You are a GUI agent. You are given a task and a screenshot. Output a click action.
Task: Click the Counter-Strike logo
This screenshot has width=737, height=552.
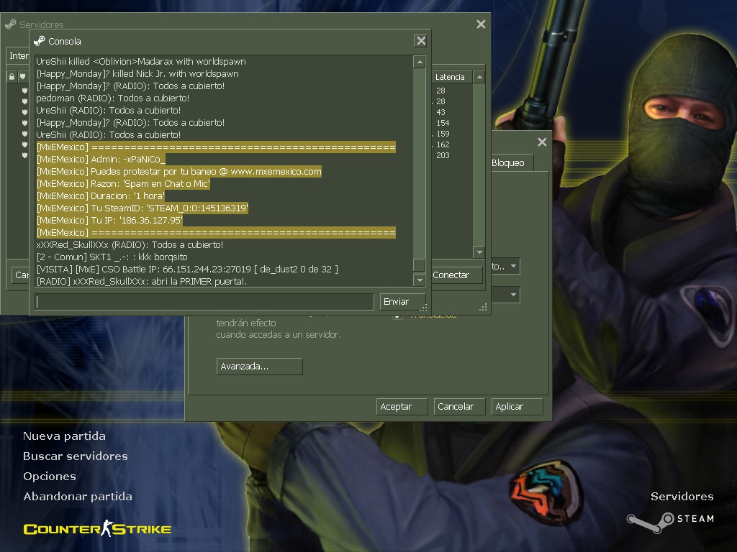97,528
